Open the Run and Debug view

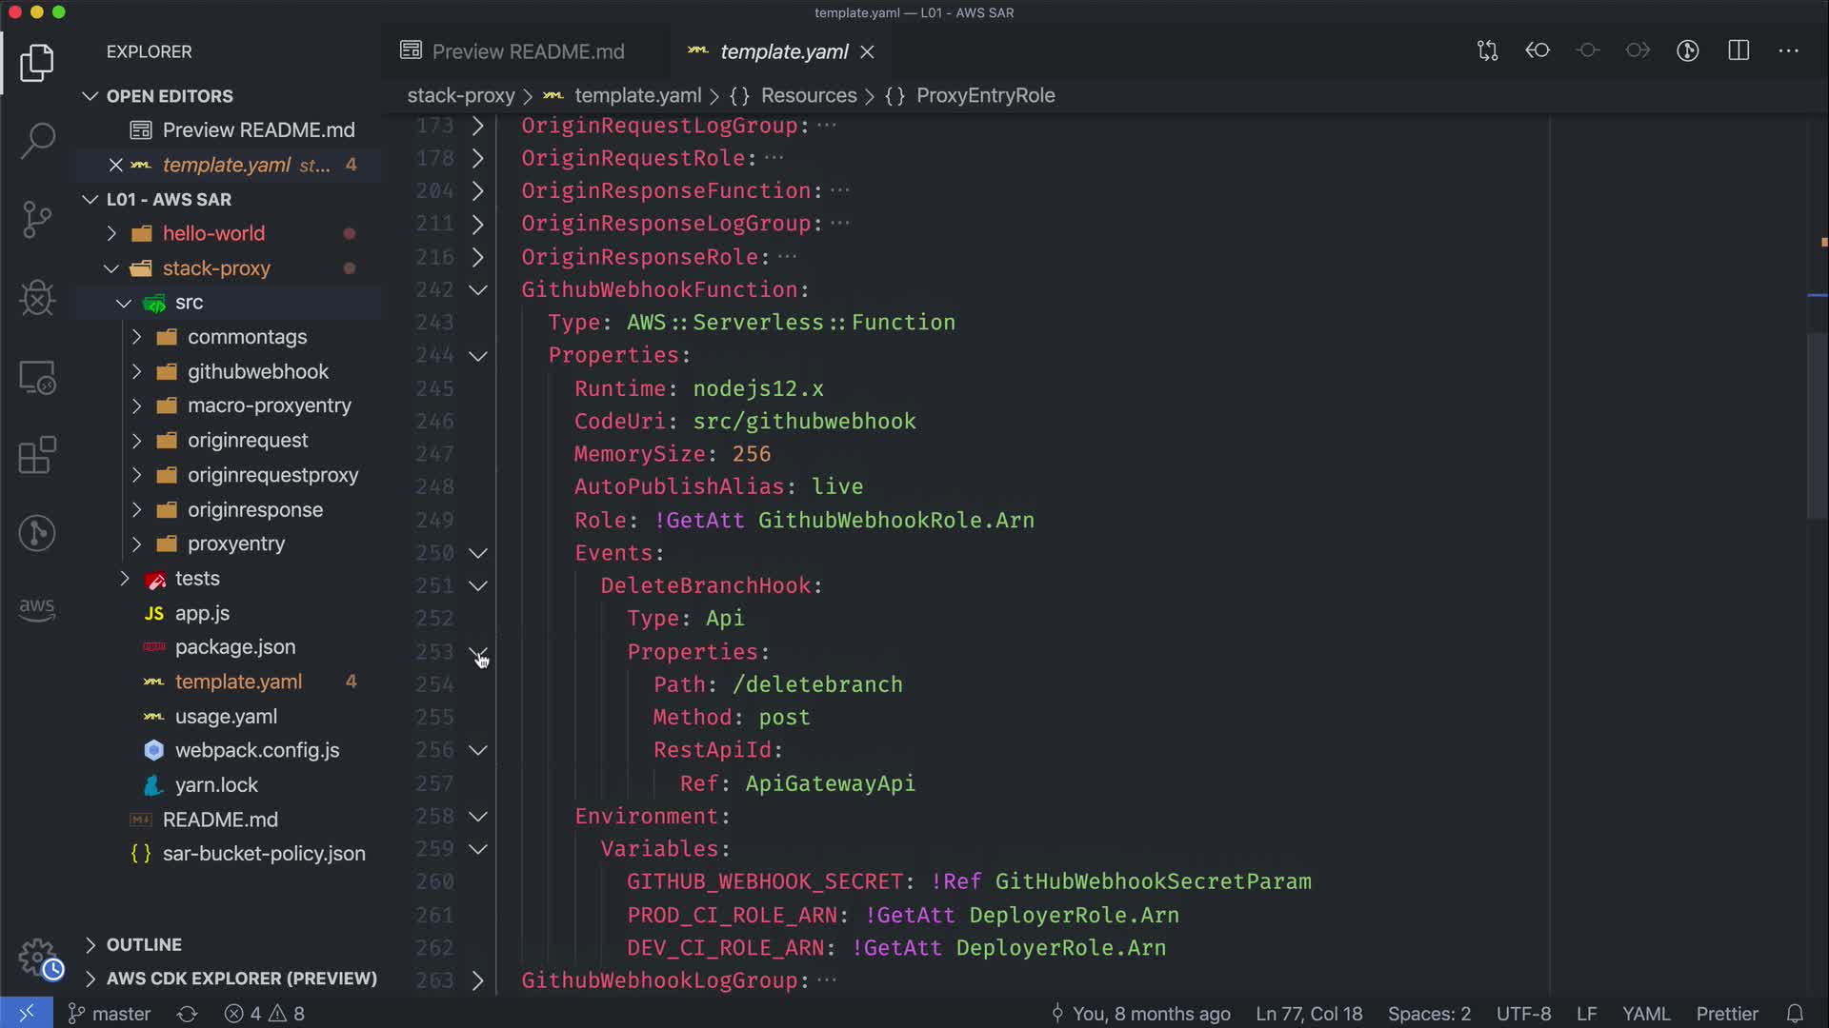point(37,298)
